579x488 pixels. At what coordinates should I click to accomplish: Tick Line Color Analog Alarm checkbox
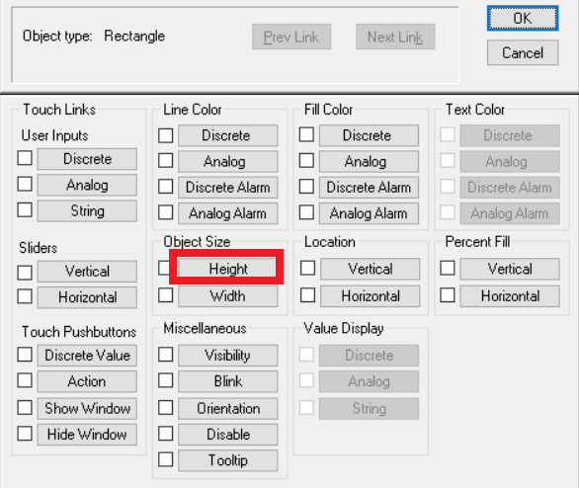pyautogui.click(x=165, y=212)
